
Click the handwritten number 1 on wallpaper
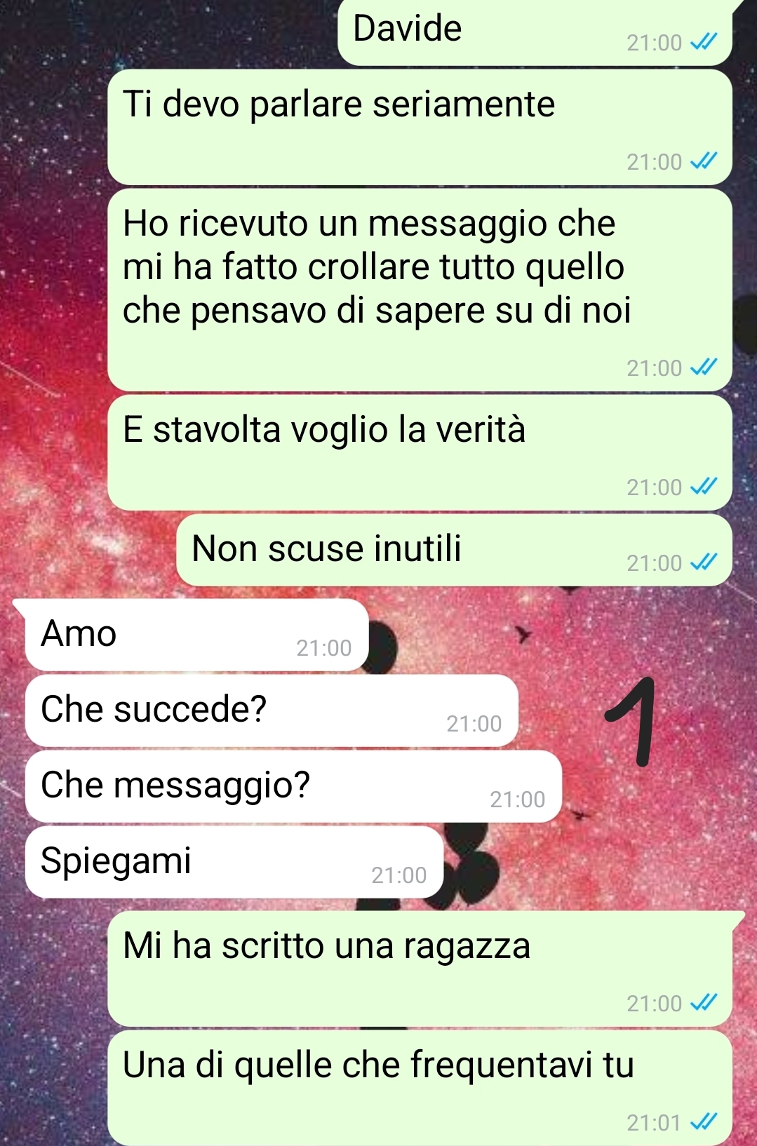[631, 720]
